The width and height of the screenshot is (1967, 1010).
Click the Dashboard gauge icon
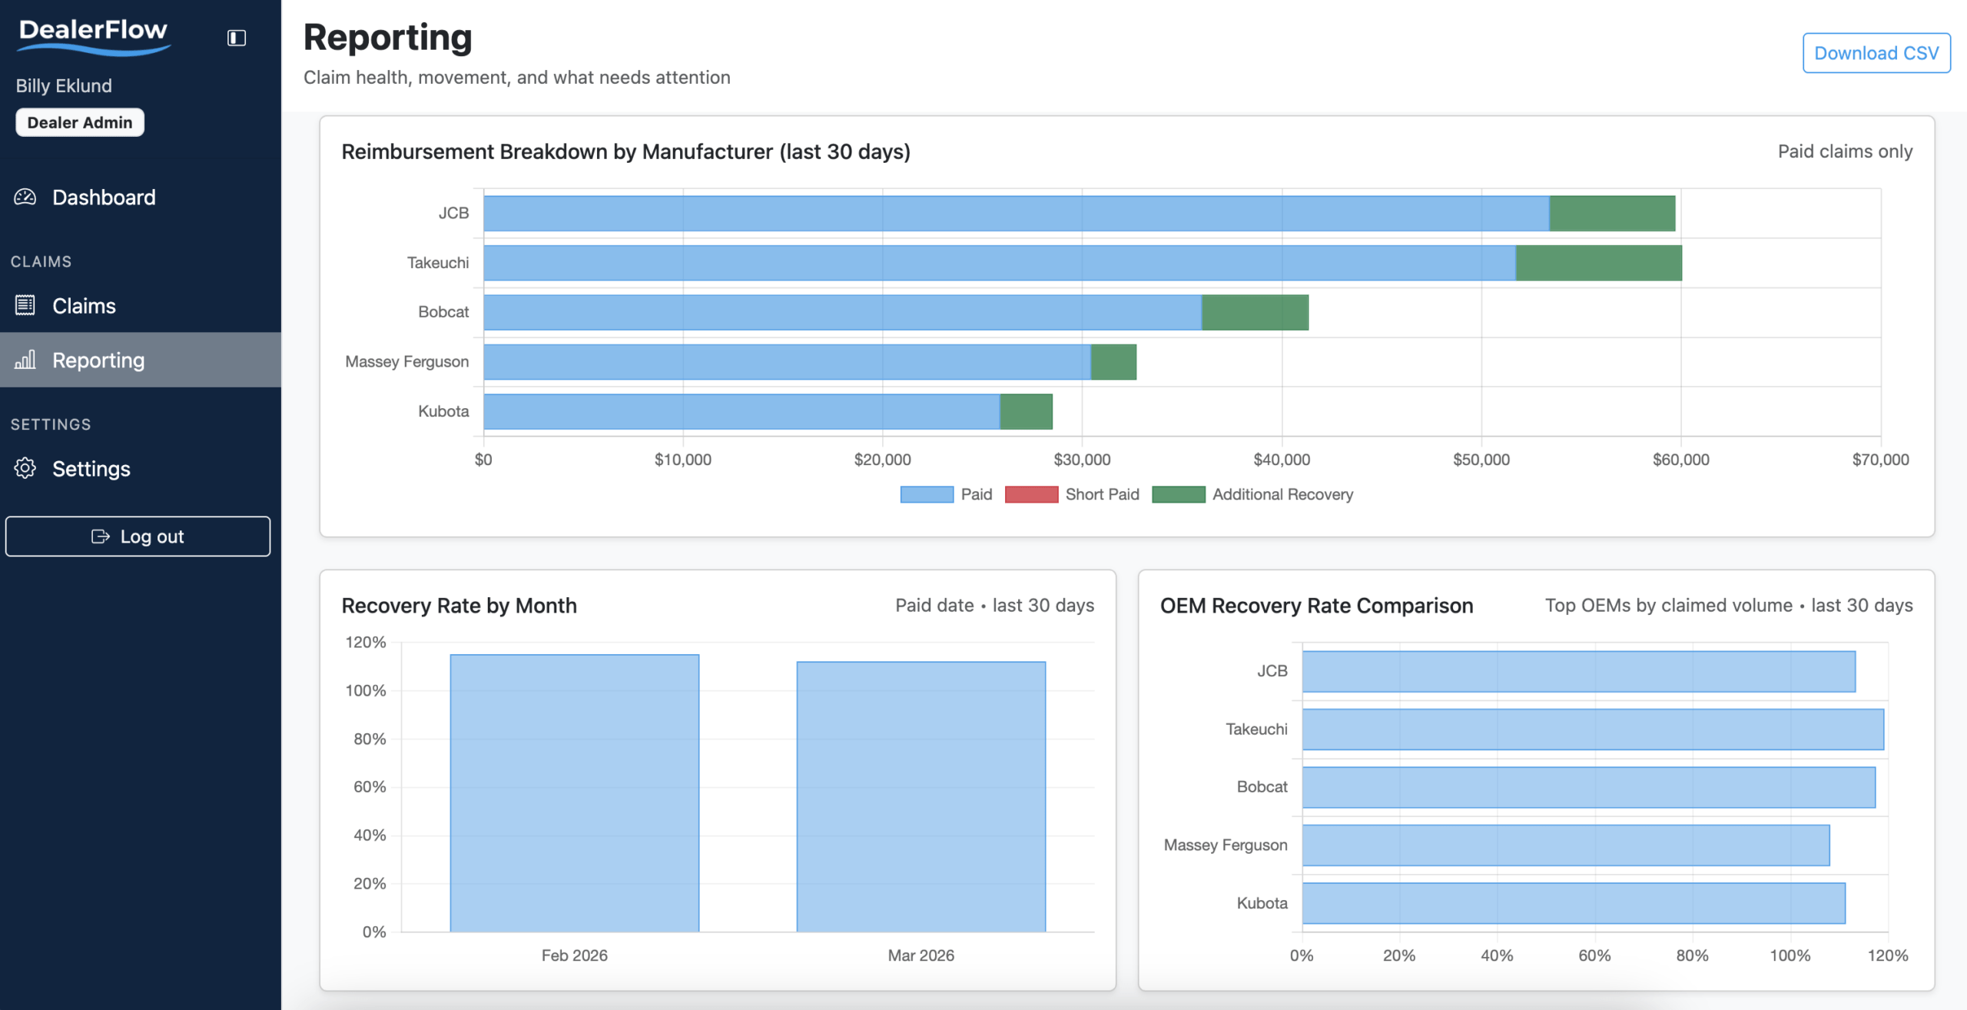tap(25, 198)
